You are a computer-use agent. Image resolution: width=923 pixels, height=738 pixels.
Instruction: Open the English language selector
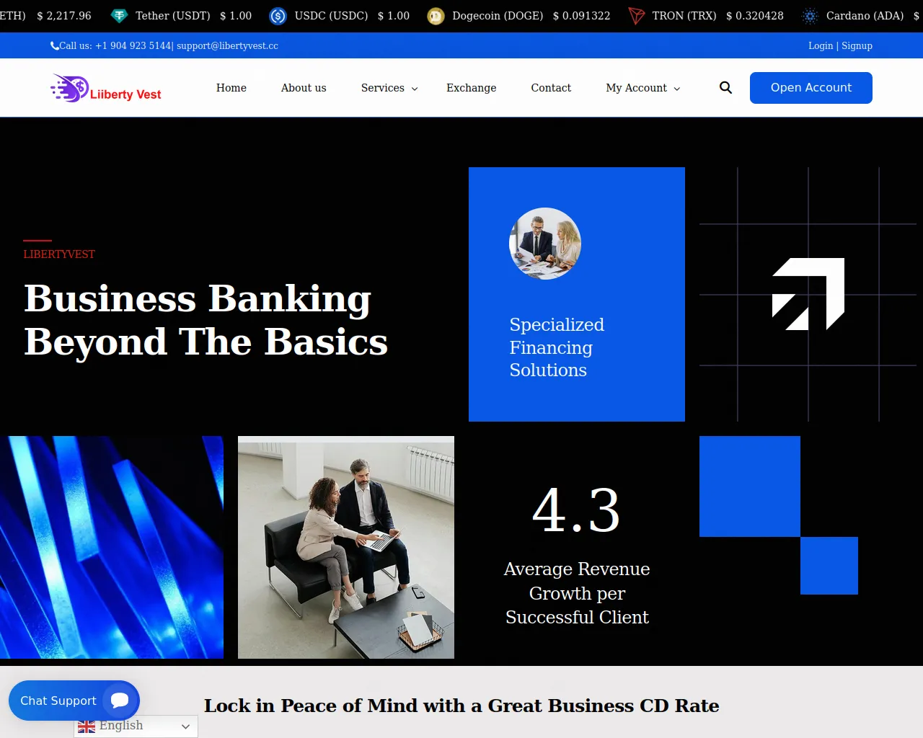coord(136,726)
